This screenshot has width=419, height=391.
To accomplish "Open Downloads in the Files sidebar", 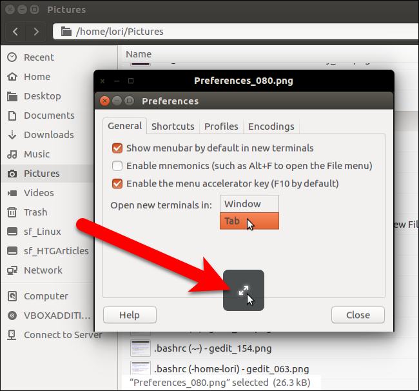I will click(48, 135).
